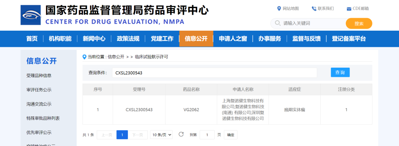Go to 申请人之窗 in navigation bar
Screen dimensions: 399x146
[233, 39]
